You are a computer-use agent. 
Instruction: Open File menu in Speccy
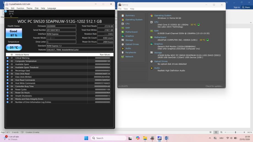pyautogui.click(x=120, y=9)
